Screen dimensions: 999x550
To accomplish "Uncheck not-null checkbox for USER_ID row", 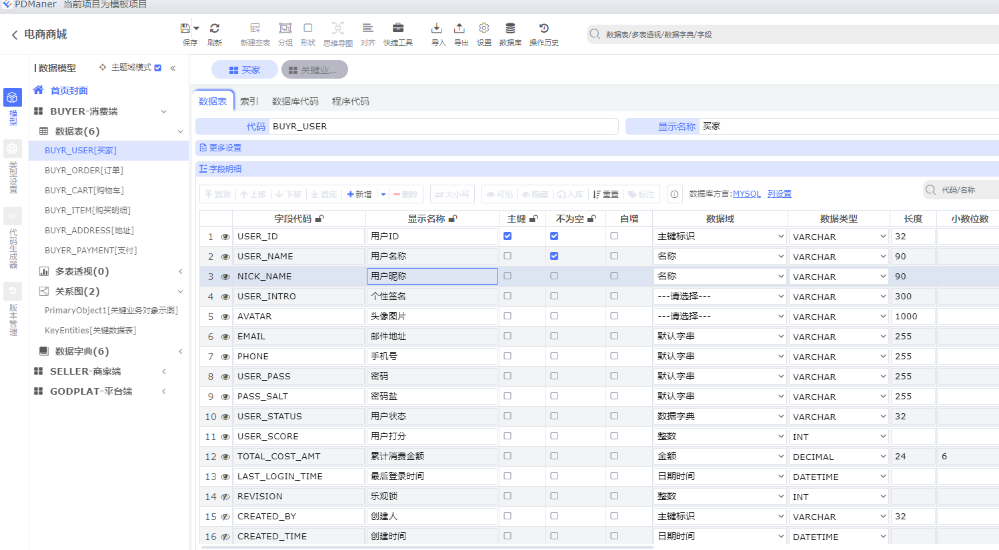I will 554,236.
